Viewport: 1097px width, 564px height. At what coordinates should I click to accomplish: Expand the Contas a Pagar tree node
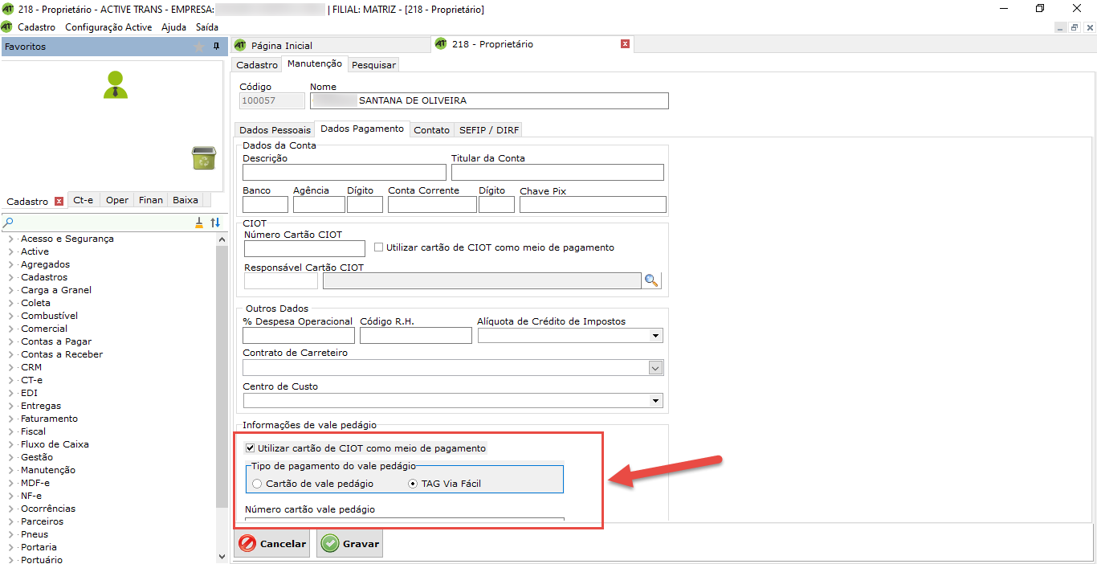click(10, 341)
